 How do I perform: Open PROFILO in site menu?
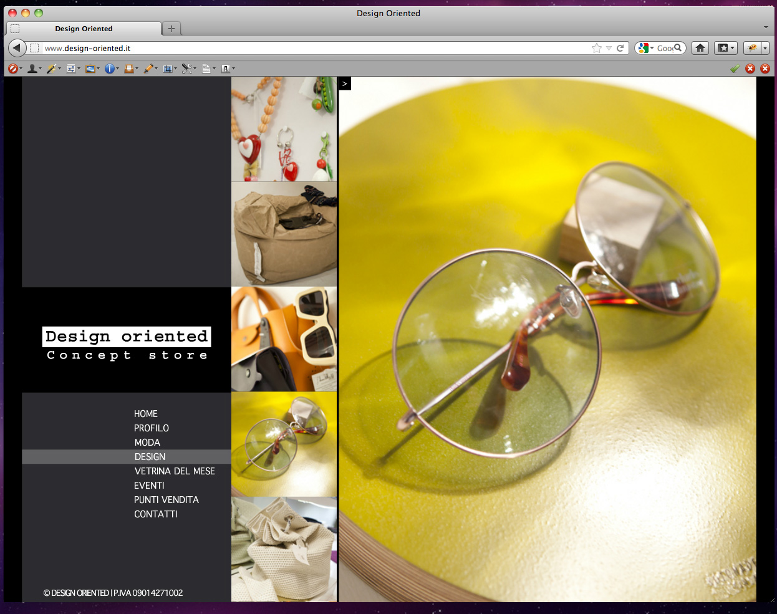tap(152, 428)
